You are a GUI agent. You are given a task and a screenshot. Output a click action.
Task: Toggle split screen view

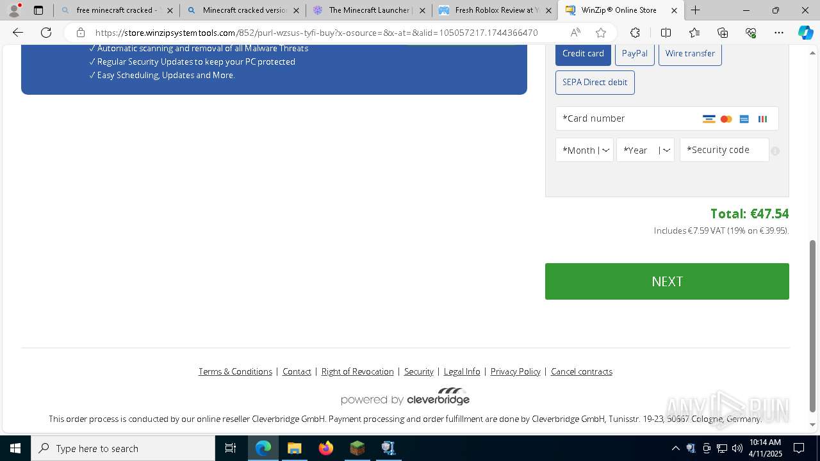click(x=666, y=33)
